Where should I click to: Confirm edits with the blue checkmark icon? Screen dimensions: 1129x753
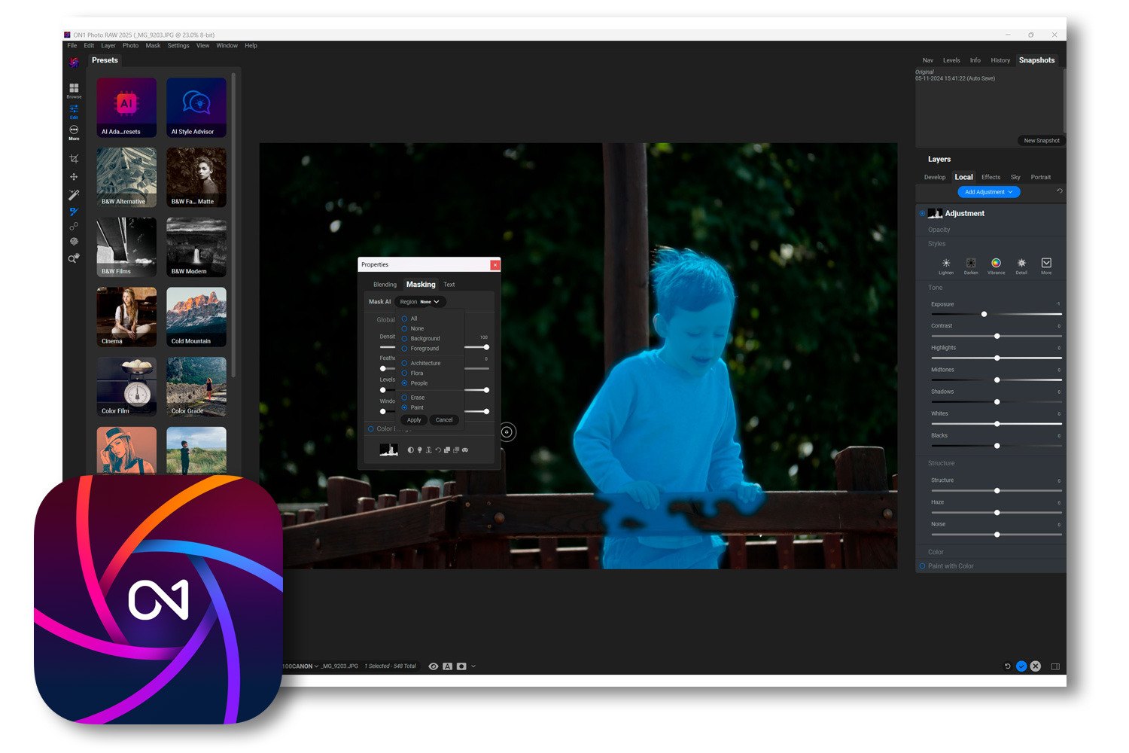(x=1021, y=666)
